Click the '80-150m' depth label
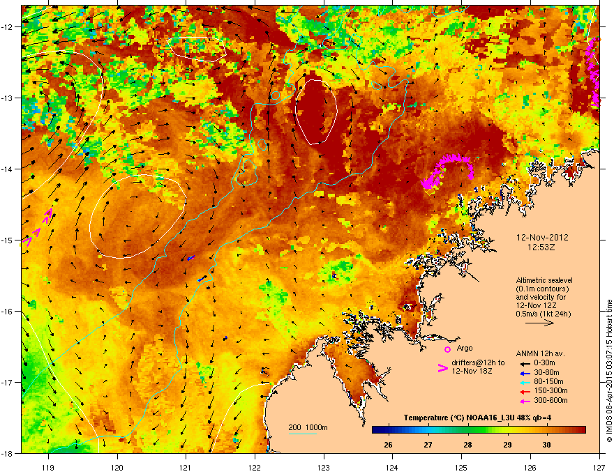 (548, 382)
